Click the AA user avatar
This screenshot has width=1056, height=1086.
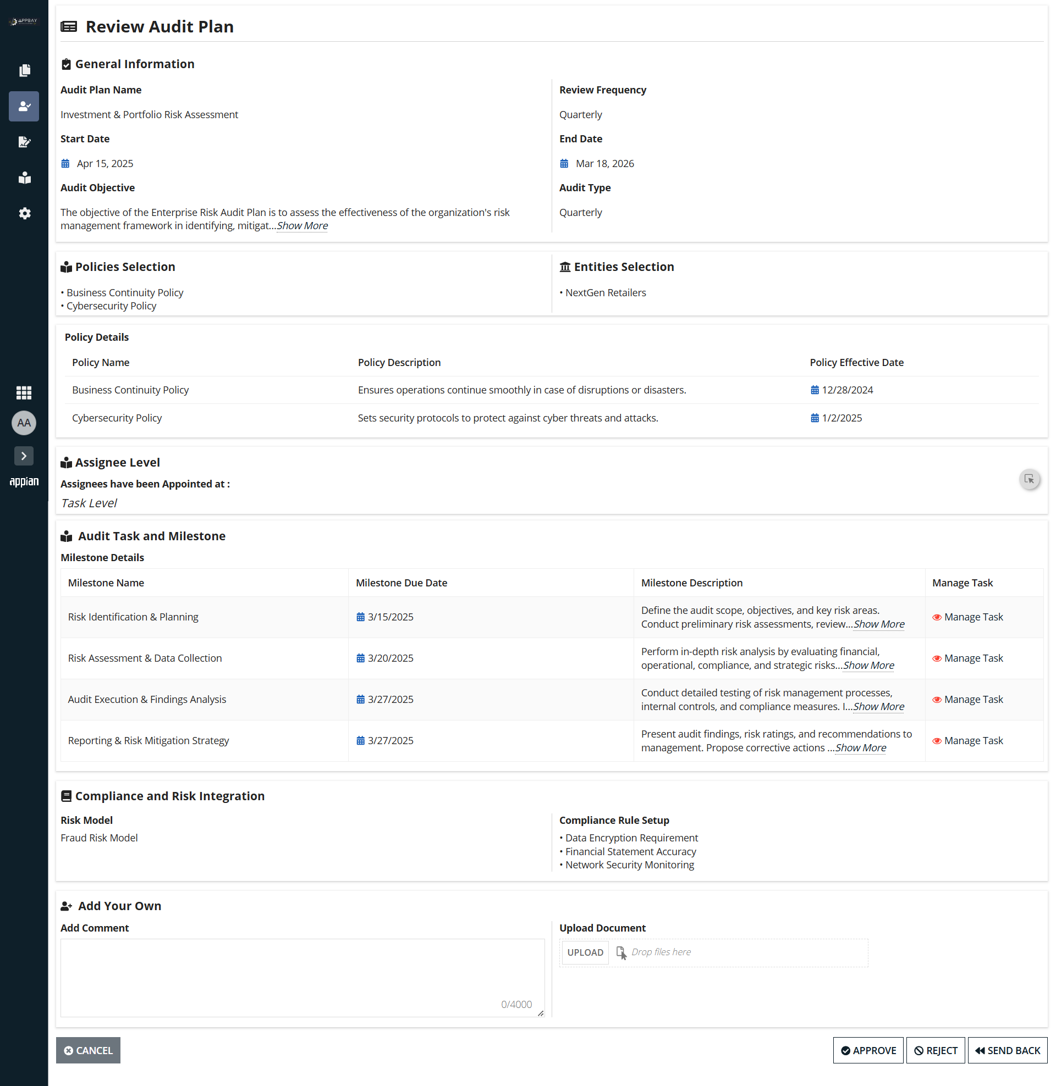pyautogui.click(x=24, y=423)
